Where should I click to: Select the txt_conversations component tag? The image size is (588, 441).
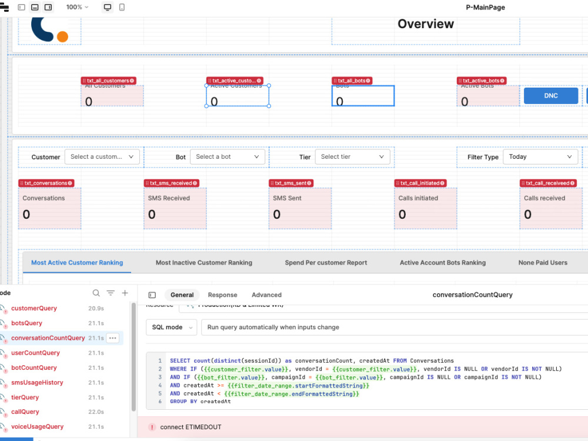coord(46,183)
